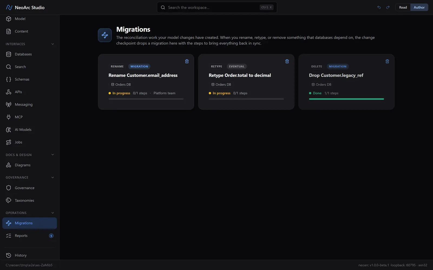433x270 pixels.
Task: Go to AI Models label in the sidebar
Action: (x=23, y=130)
